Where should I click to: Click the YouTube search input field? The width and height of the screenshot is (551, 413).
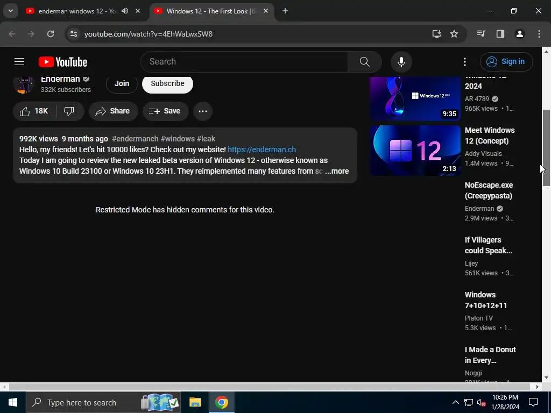(x=244, y=62)
